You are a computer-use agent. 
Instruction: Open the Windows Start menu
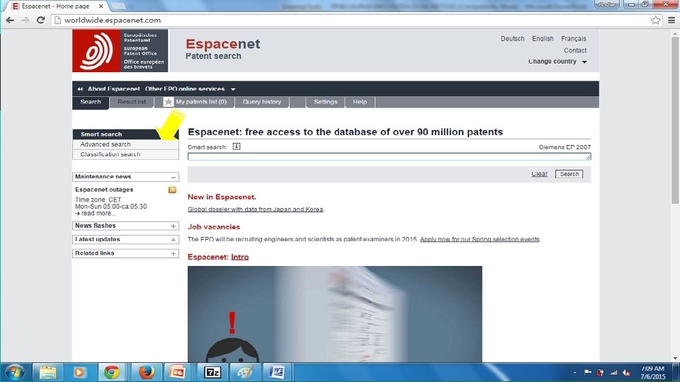15,373
